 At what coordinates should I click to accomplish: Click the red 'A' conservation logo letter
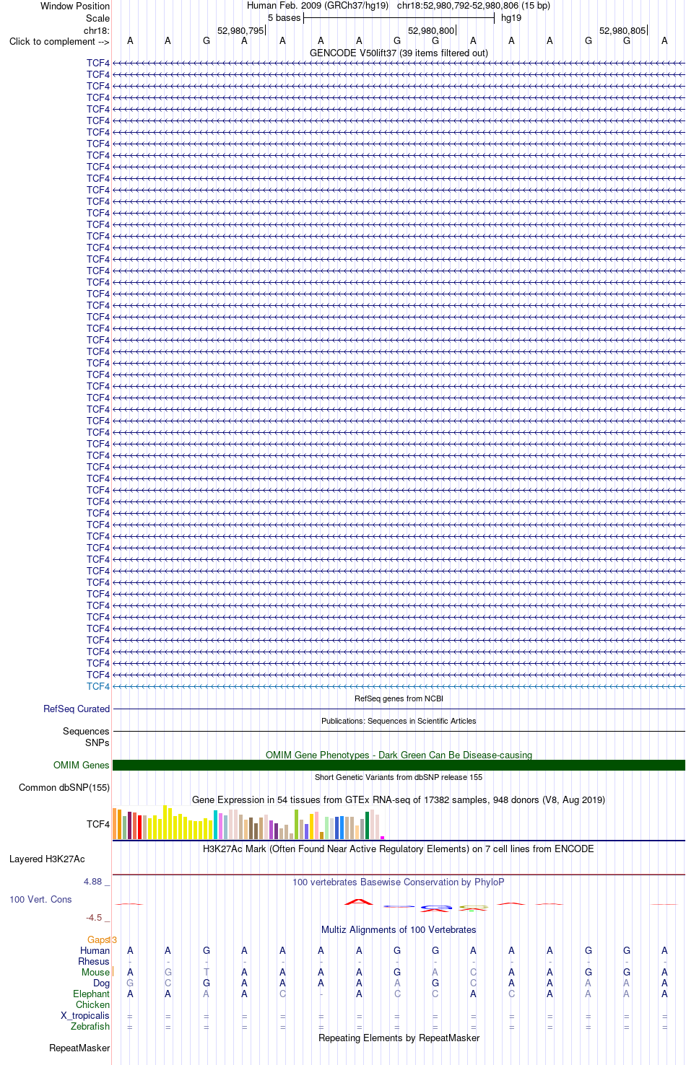tap(359, 901)
